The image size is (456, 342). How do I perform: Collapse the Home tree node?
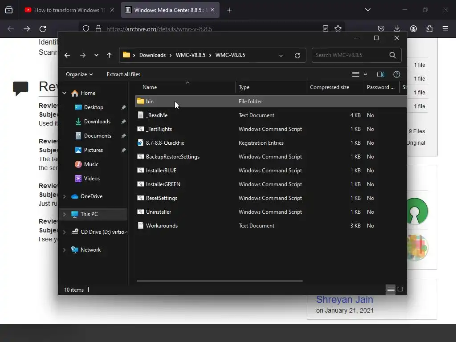click(64, 93)
